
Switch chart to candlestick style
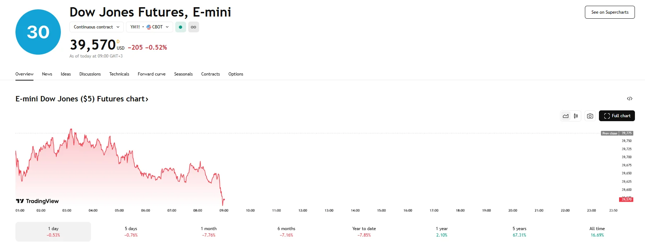coord(576,116)
